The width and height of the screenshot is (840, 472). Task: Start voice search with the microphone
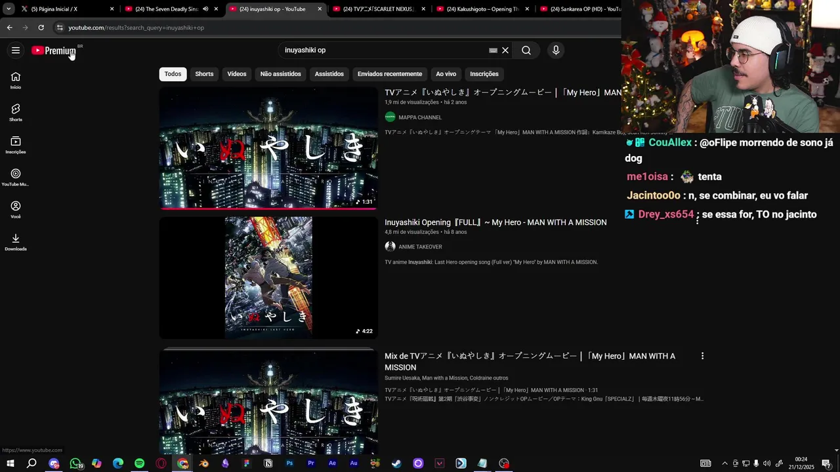pyautogui.click(x=556, y=50)
